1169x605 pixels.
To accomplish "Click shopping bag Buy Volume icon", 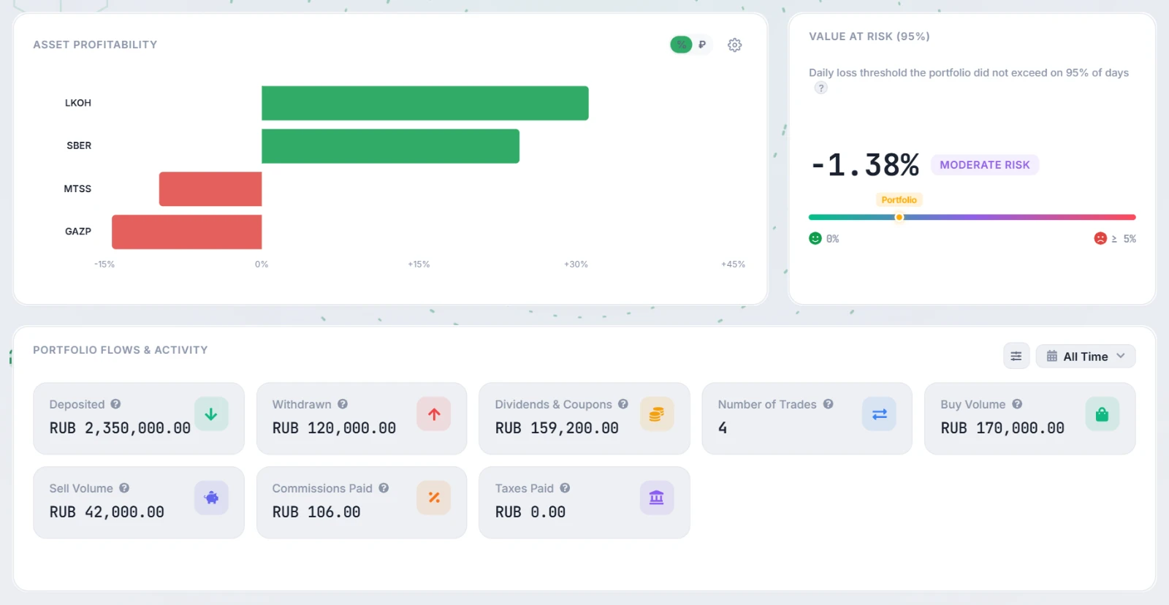I will tap(1103, 414).
